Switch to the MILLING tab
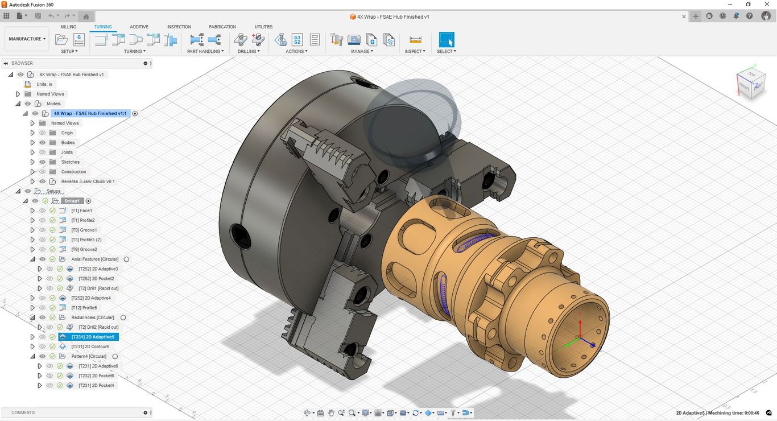The image size is (777, 421). (68, 26)
